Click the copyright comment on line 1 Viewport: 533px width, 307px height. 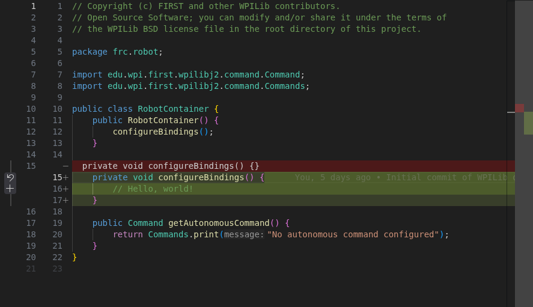206,7
